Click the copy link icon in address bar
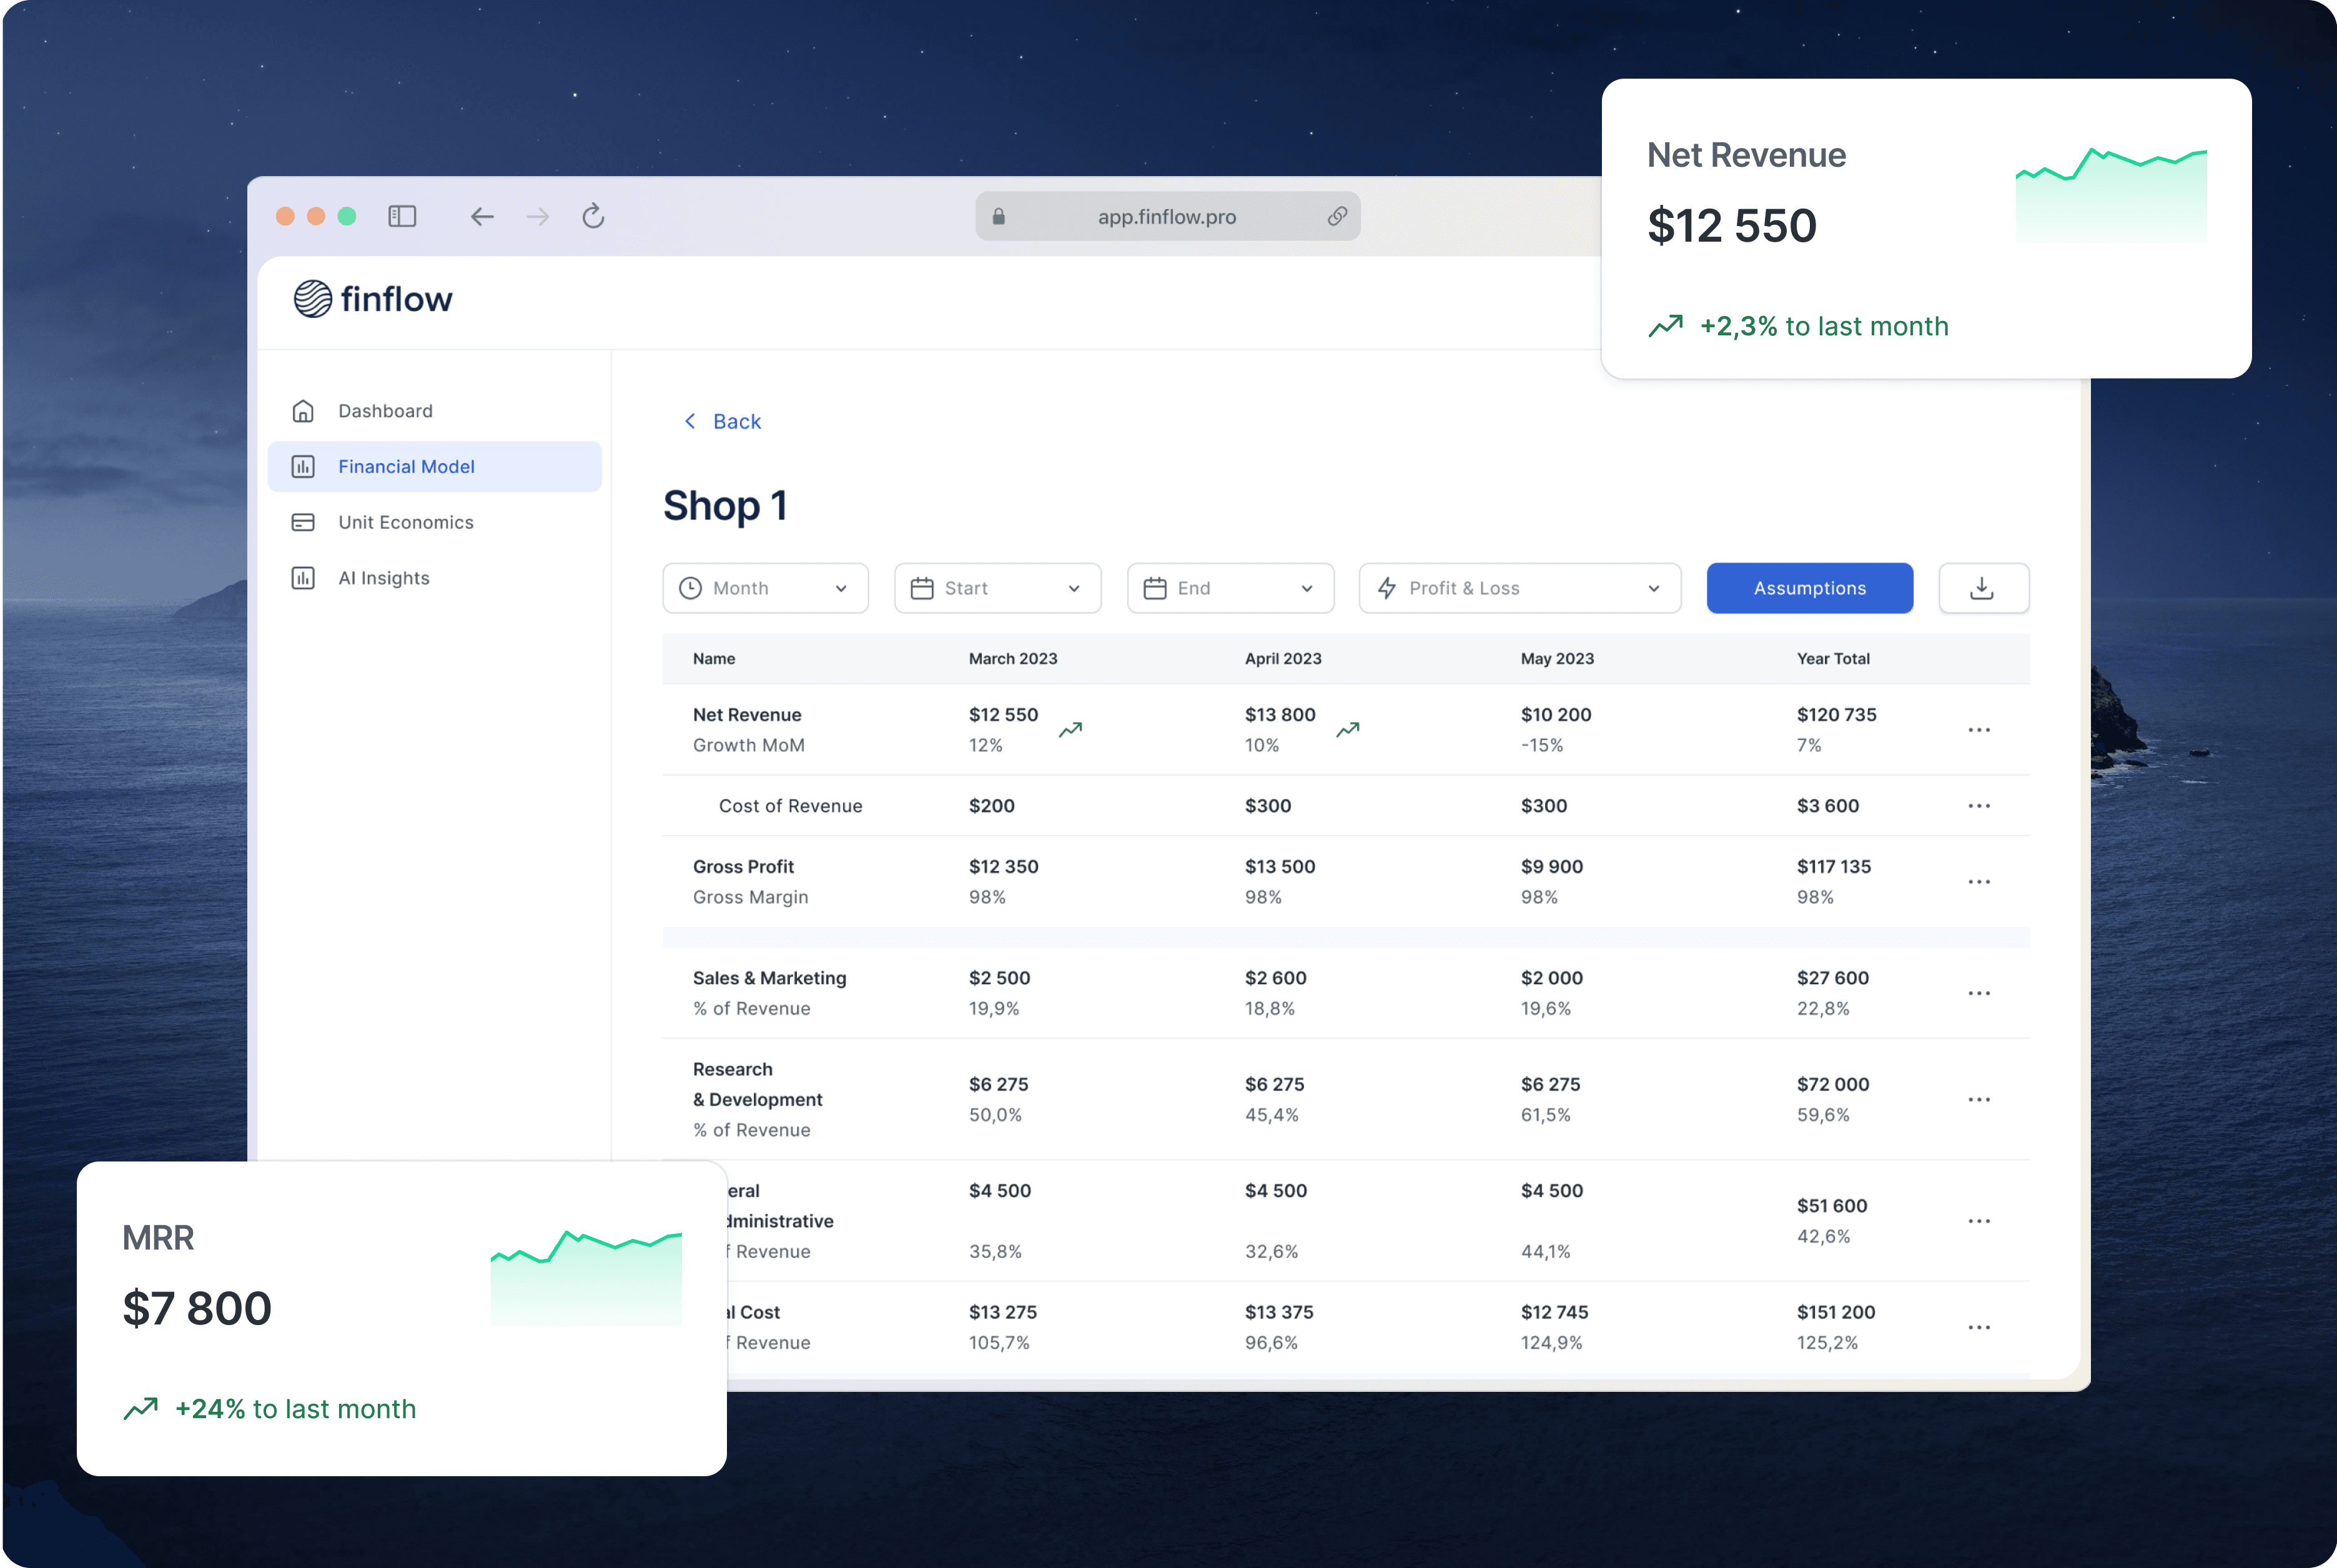Screen dimensions: 2337x1568 [x=1337, y=216]
